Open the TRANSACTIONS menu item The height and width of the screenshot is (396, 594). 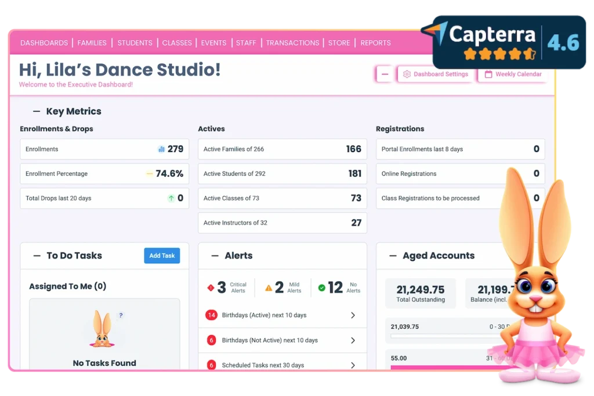coord(292,42)
